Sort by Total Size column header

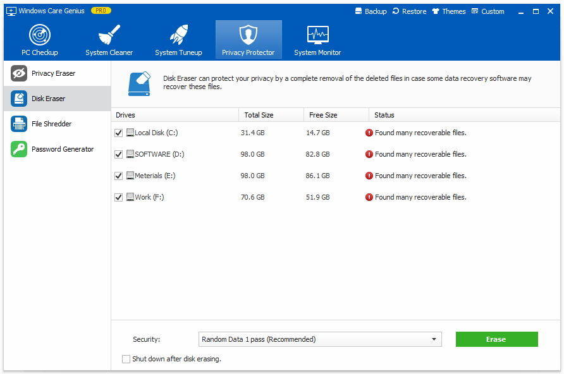coord(271,115)
